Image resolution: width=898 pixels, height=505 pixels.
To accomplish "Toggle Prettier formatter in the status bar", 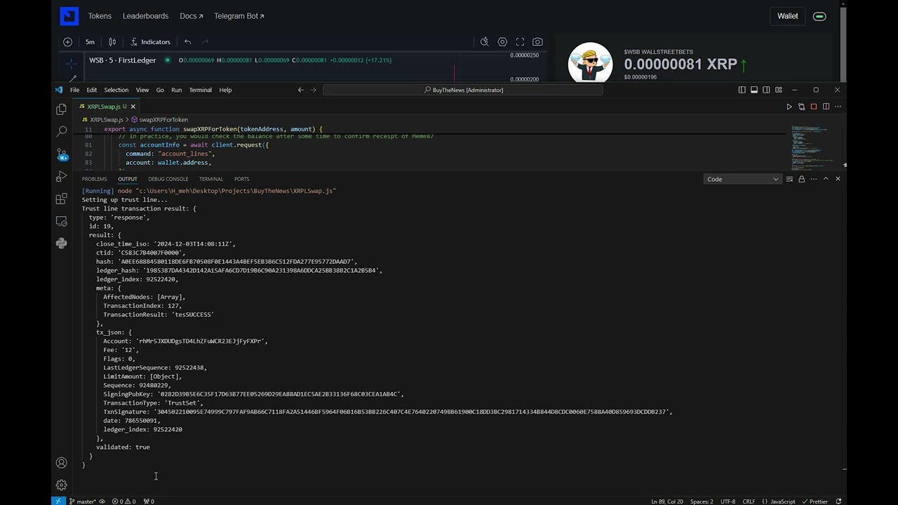I will (x=816, y=501).
